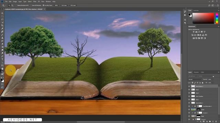Screen dimensions: 220x123
Task: Switch to the Channels tab
Action: pyautogui.click(x=196, y=72)
